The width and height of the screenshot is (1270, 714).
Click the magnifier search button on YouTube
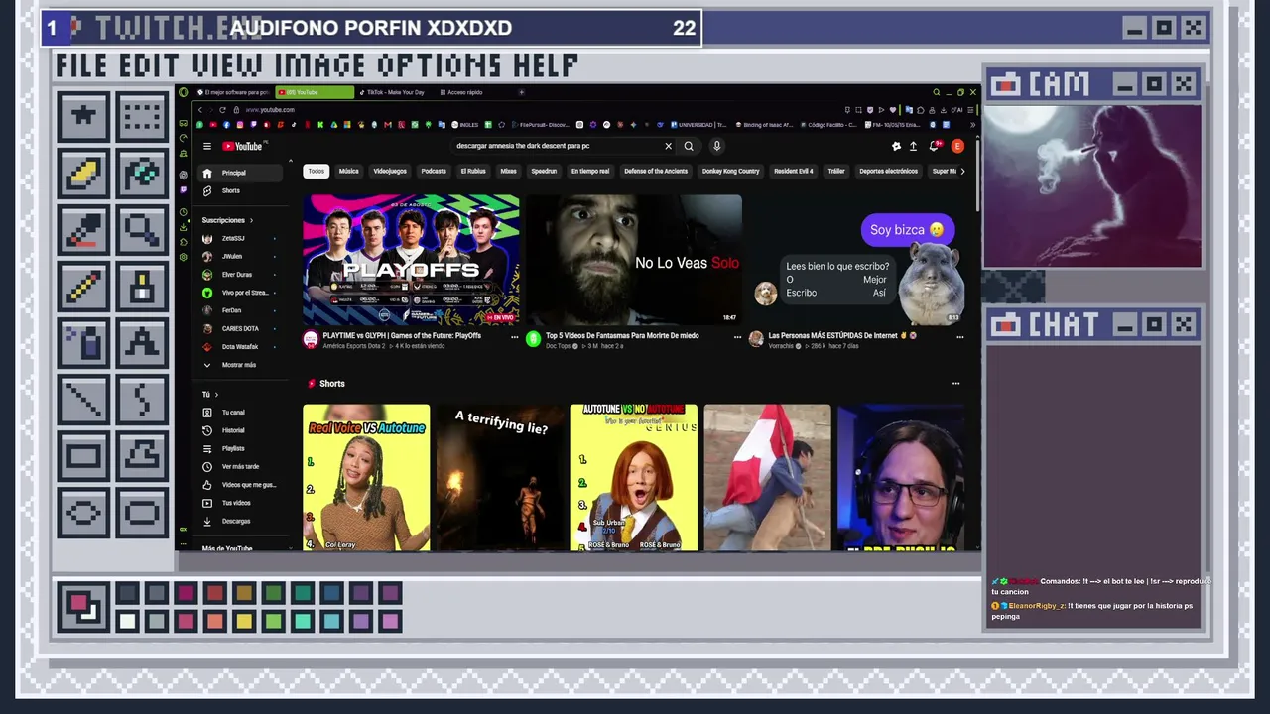(689, 146)
